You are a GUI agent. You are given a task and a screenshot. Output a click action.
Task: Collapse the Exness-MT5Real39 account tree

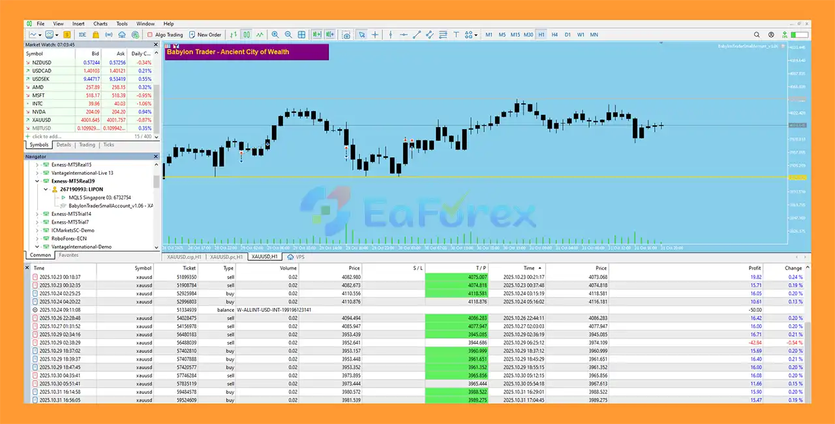tap(37, 181)
